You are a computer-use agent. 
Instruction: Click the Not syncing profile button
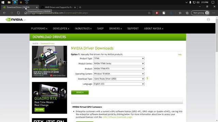pos(200,13)
